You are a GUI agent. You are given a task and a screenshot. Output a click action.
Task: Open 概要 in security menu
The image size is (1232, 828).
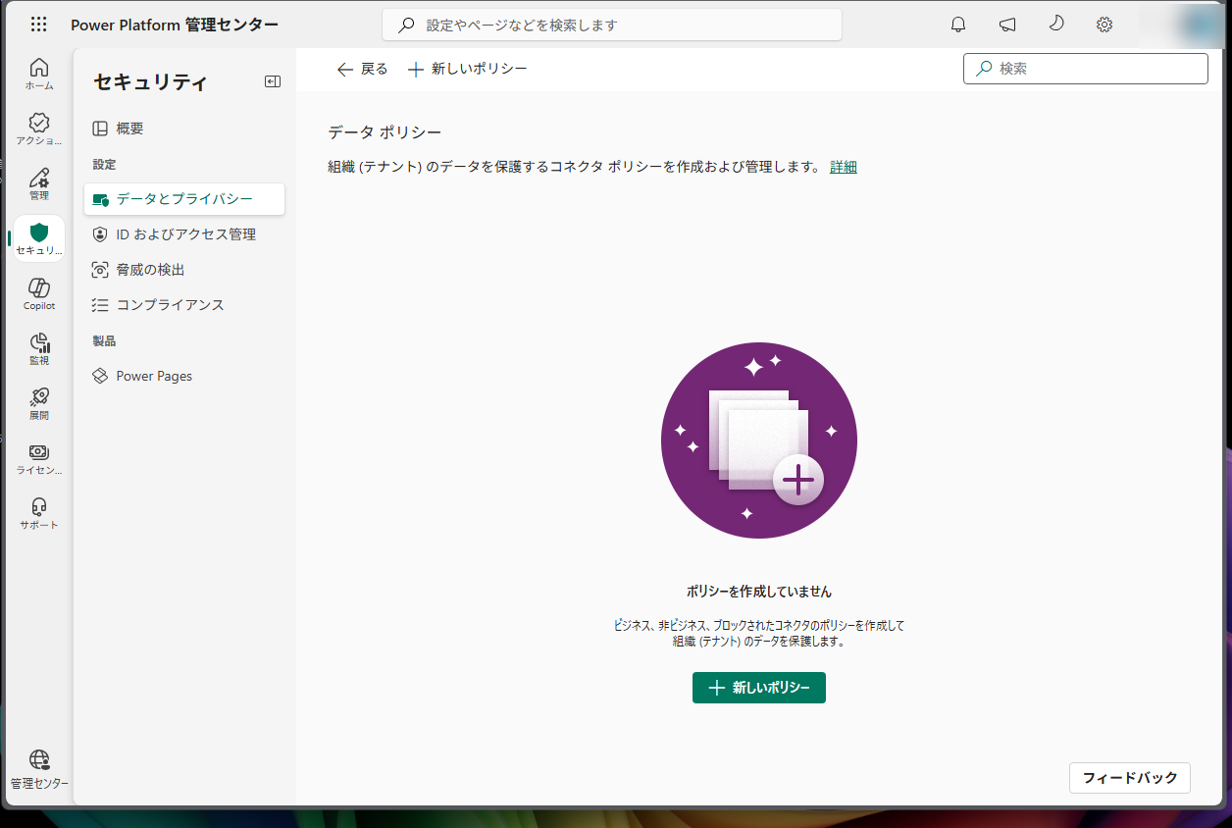coord(184,129)
